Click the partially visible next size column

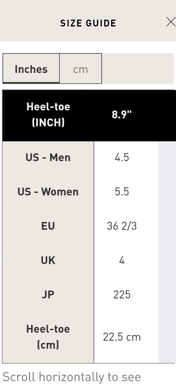(167, 252)
